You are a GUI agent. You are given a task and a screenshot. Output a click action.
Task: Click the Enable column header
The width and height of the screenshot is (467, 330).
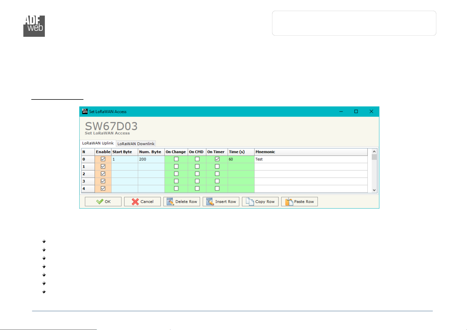[103, 152]
